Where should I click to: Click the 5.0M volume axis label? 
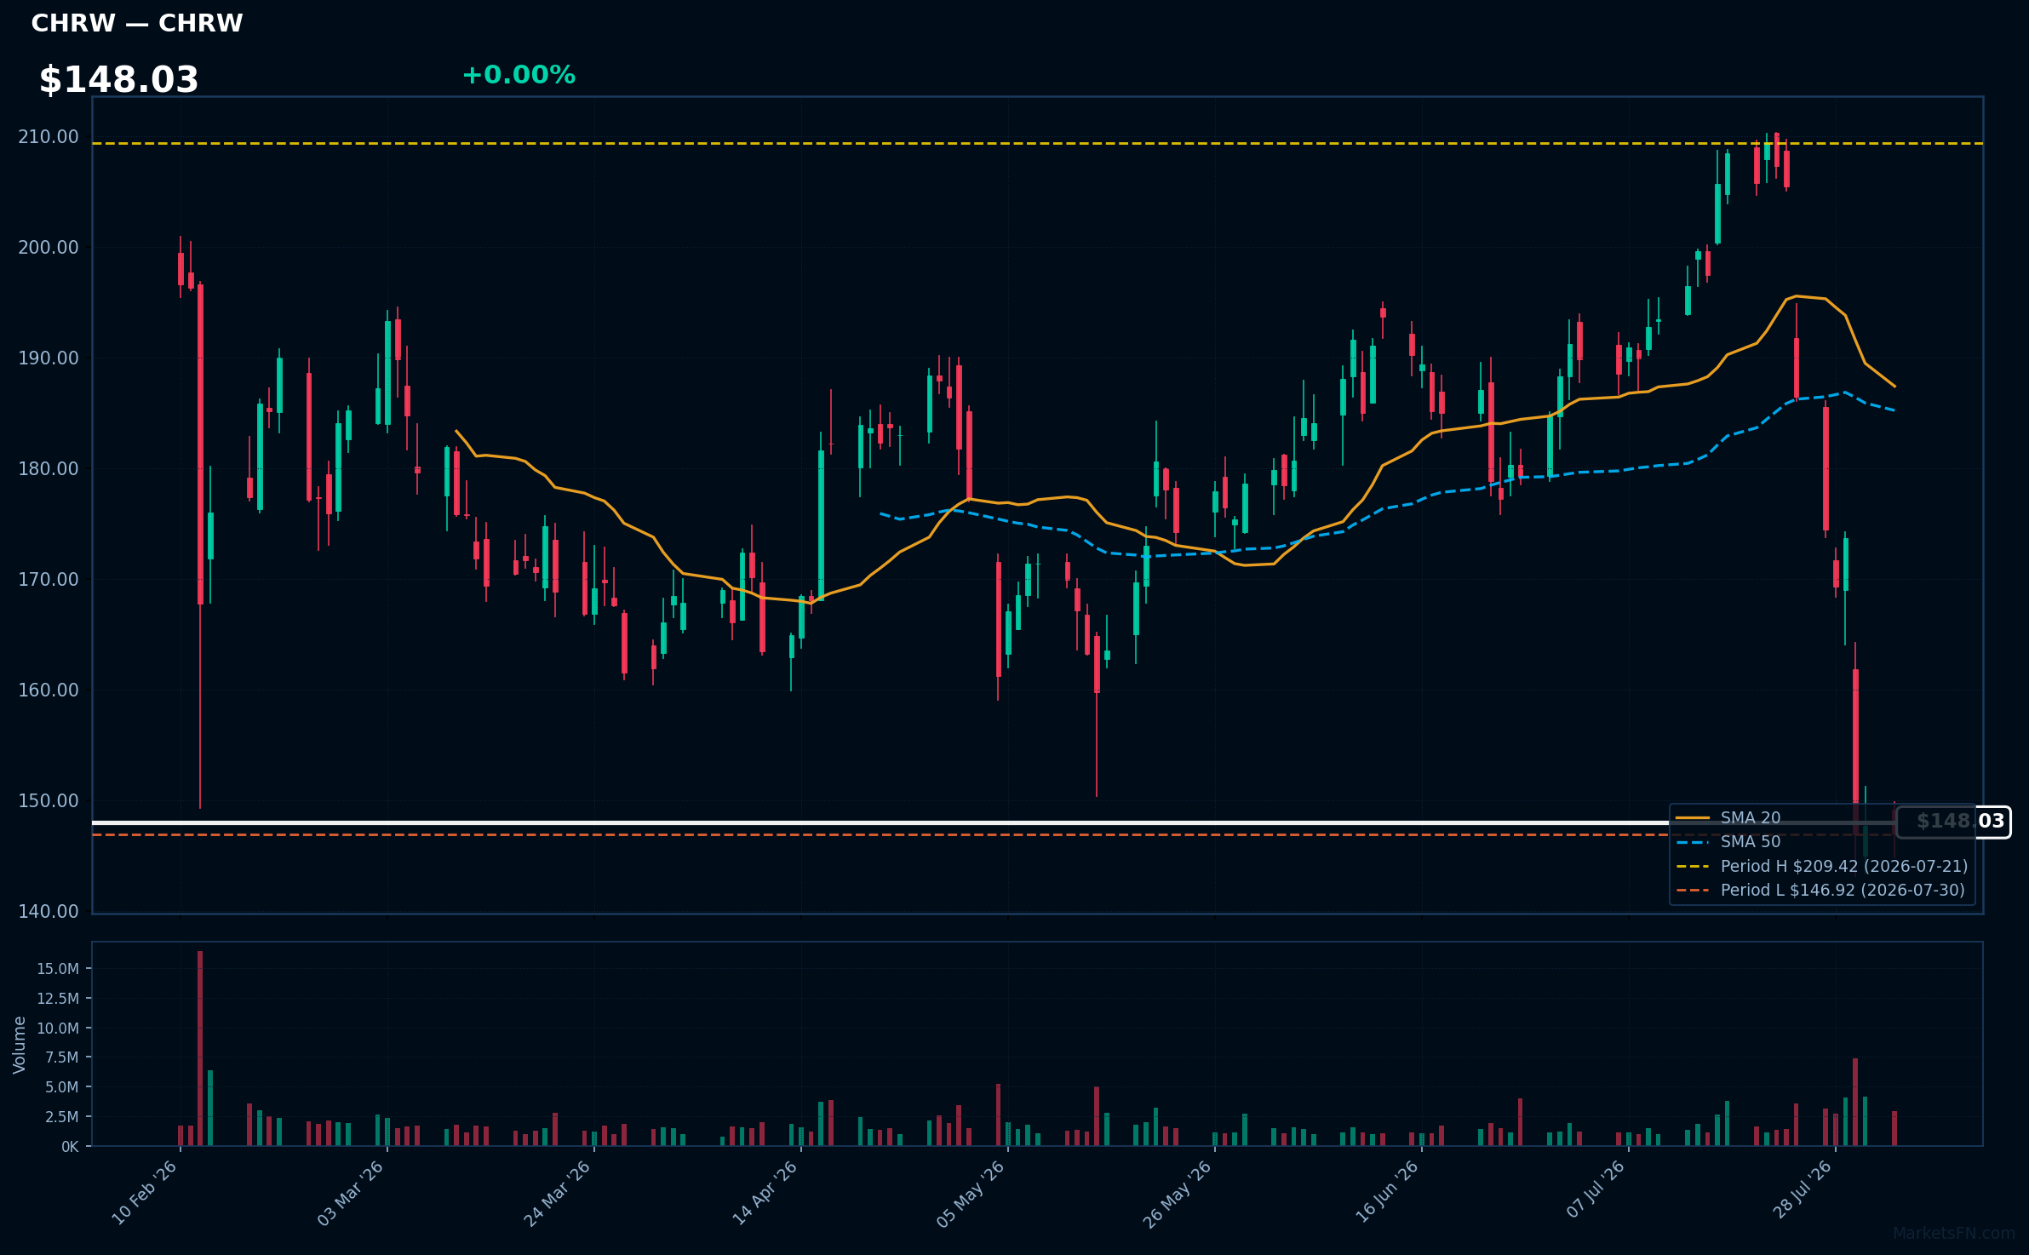click(x=62, y=1087)
